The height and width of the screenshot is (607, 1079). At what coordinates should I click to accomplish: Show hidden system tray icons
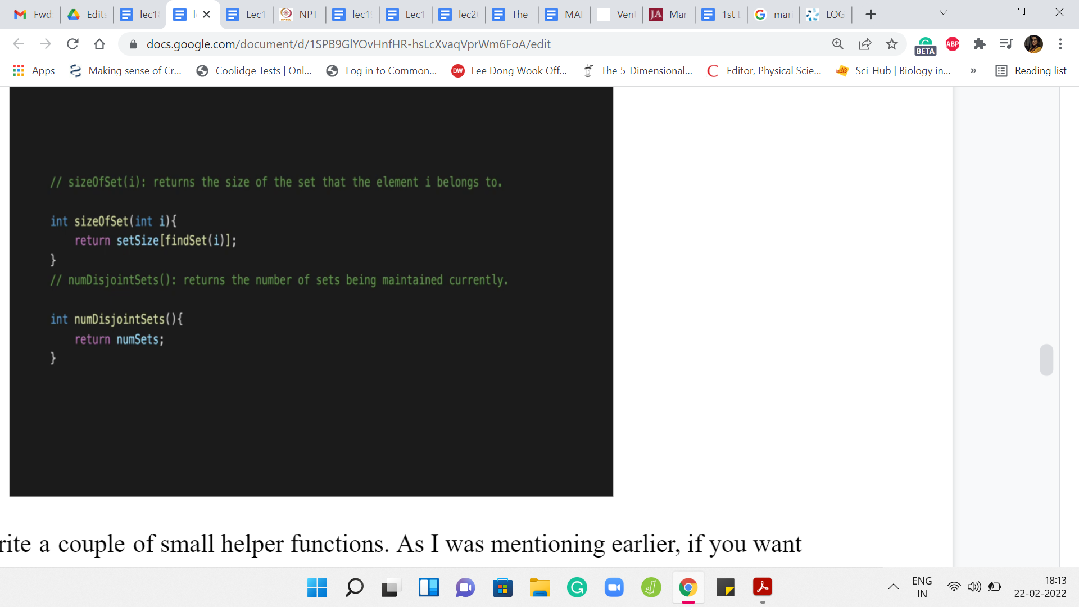[893, 587]
